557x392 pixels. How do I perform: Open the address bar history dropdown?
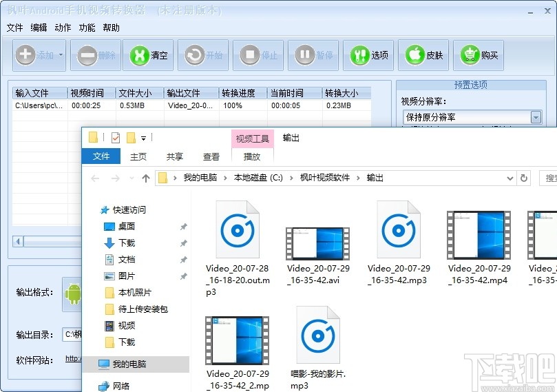coord(509,178)
